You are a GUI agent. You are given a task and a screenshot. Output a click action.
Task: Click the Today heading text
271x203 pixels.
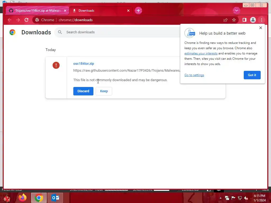pos(51,50)
